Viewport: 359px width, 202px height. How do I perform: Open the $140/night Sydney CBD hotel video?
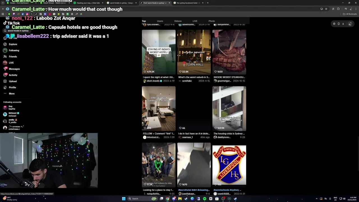click(x=159, y=109)
